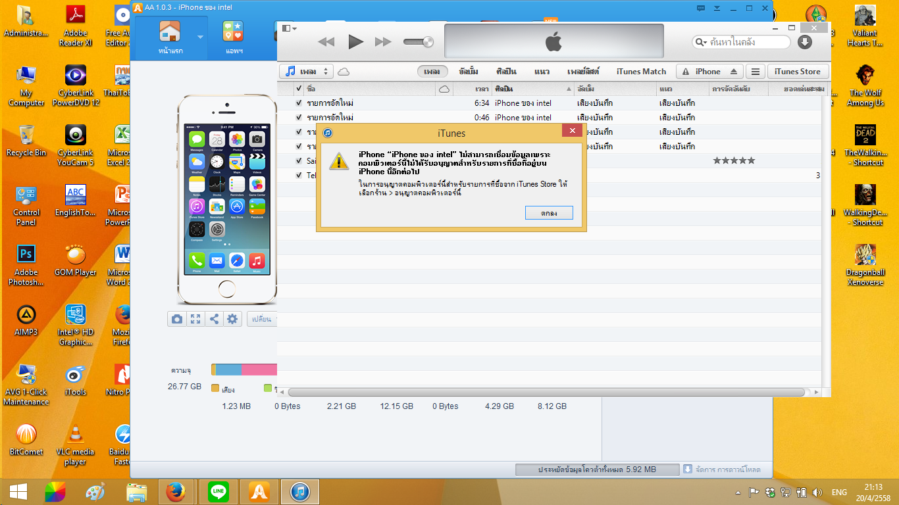Toggle the header check-all checkbox
Screen dimensions: 899x505
[299, 89]
